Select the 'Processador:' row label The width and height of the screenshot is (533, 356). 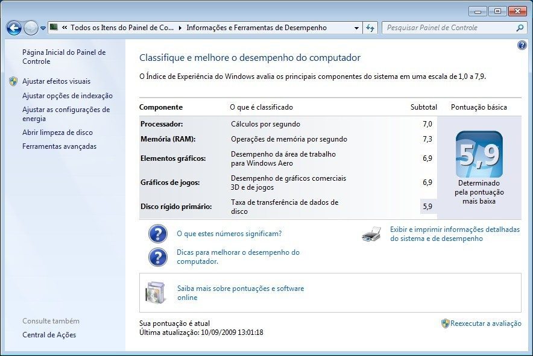click(162, 124)
